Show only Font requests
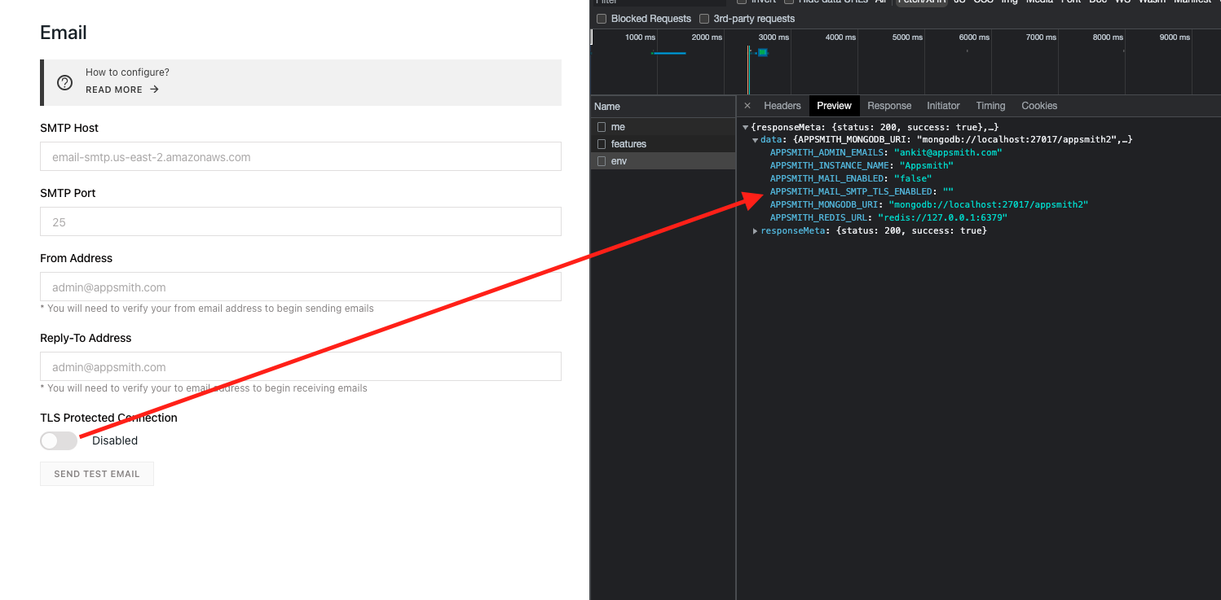The image size is (1221, 600). [x=1070, y=2]
